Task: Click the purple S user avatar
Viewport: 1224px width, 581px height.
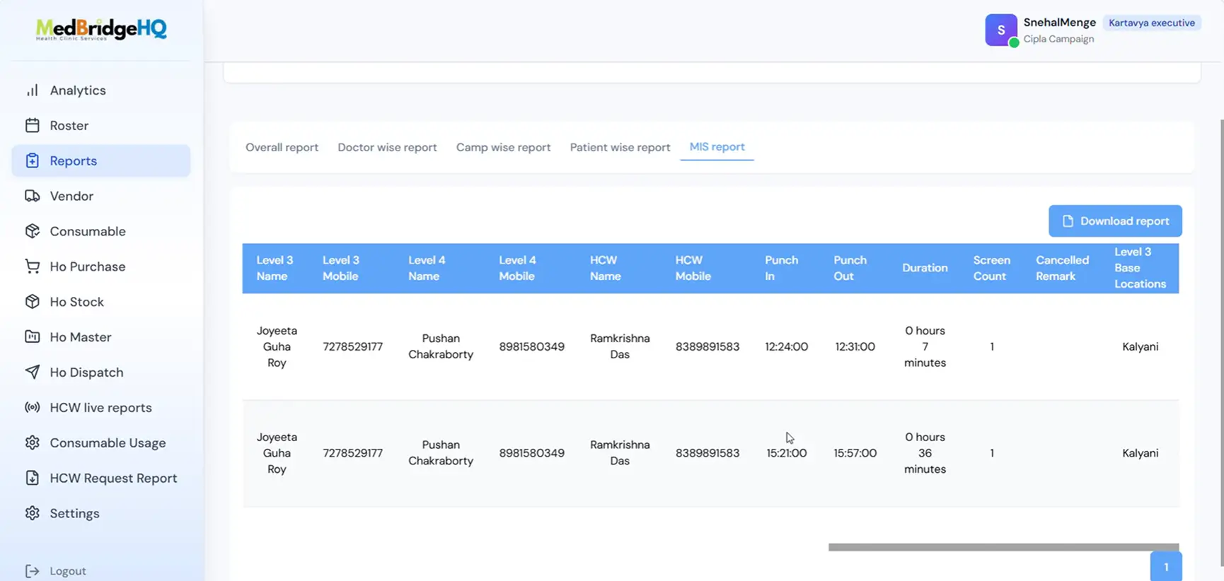Action: tap(1001, 30)
